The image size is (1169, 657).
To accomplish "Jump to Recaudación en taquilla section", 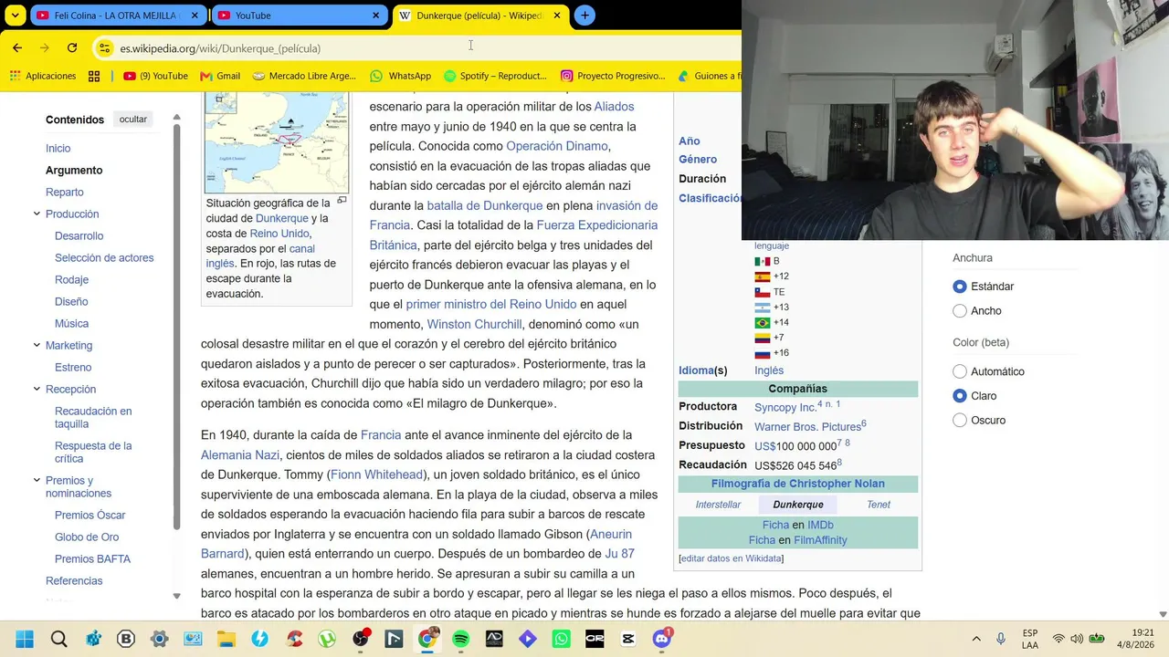I will (93, 418).
